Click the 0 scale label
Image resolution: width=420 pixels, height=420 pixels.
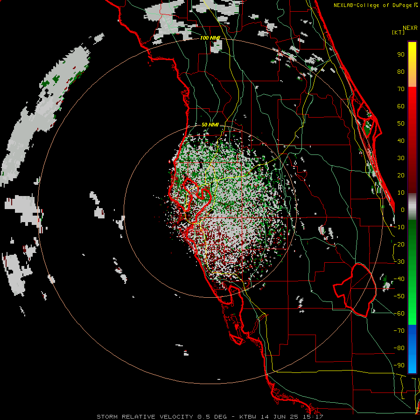coord(403,210)
